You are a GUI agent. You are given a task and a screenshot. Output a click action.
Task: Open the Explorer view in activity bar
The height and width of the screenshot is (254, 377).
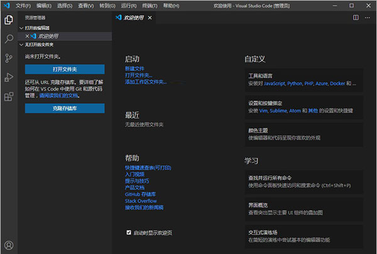pyautogui.click(x=9, y=20)
